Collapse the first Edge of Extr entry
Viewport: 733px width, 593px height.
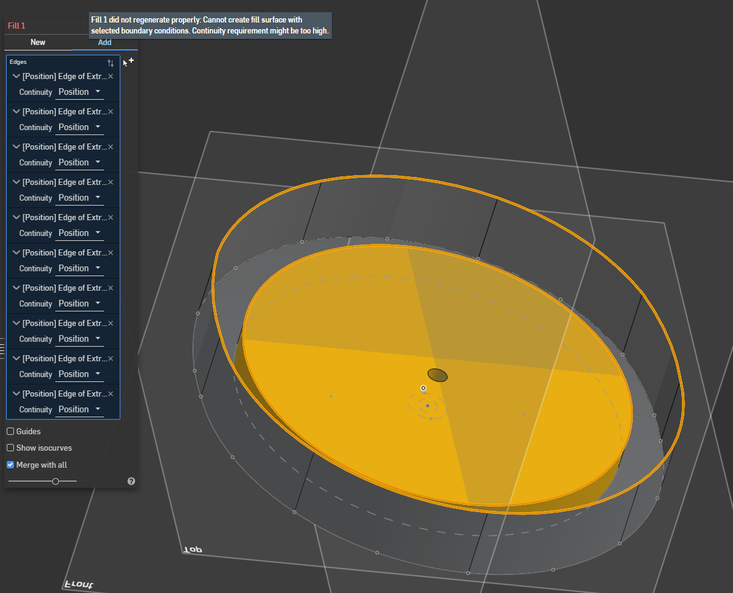point(16,76)
